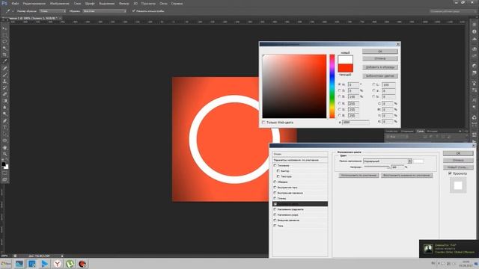Select the Zoom tool

[4, 154]
